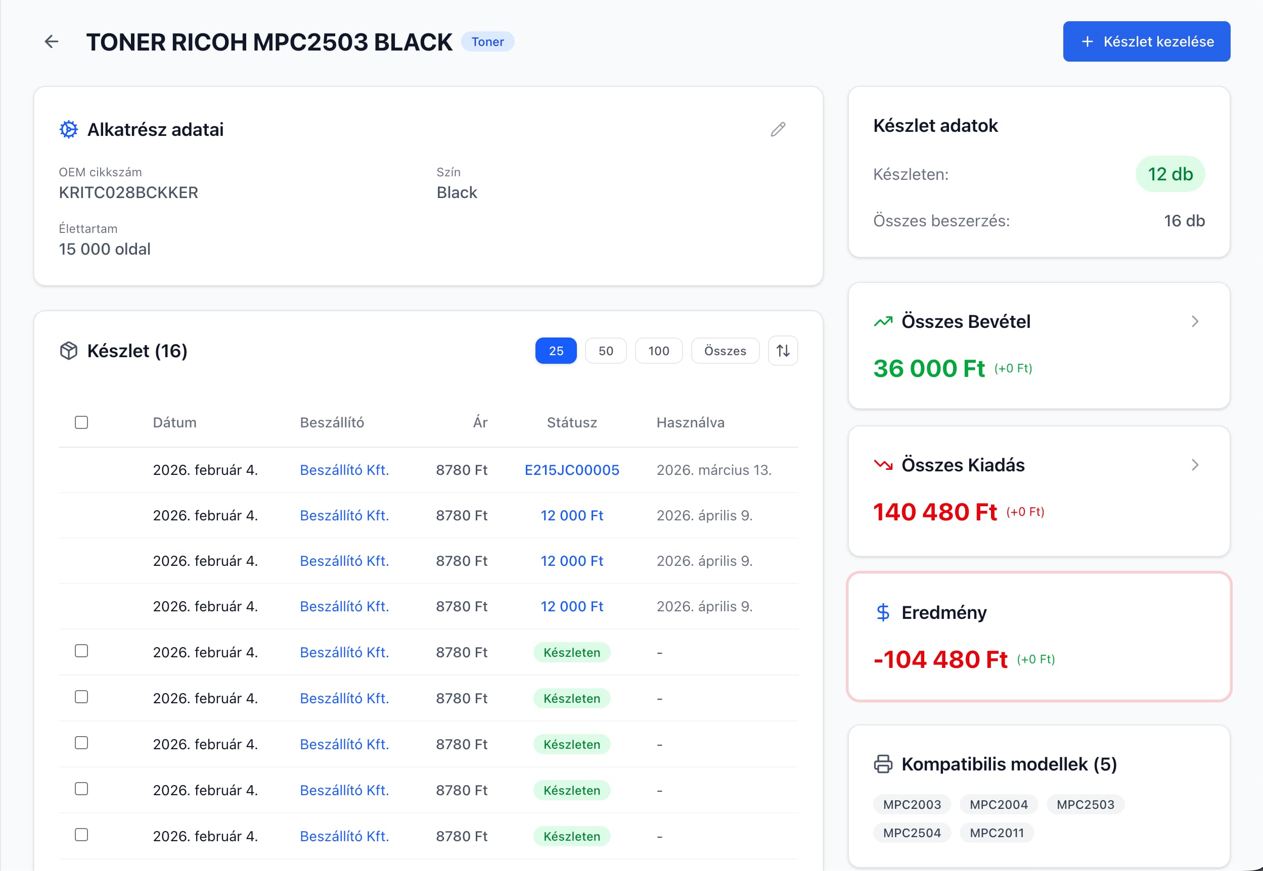Click the Használva column header

click(690, 422)
